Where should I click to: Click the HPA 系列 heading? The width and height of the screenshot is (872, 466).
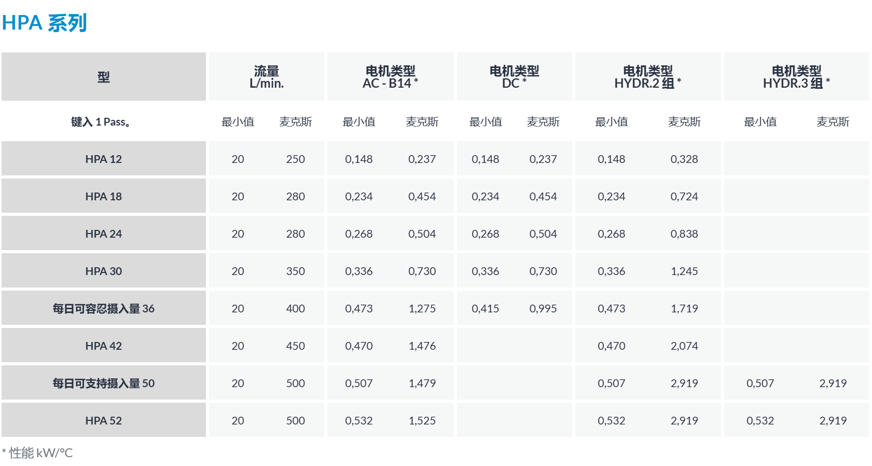tap(44, 23)
